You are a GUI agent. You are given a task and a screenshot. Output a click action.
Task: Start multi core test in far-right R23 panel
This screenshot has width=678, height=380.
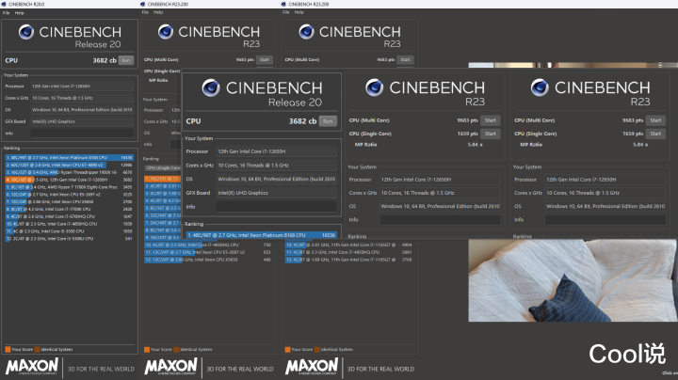(655, 120)
